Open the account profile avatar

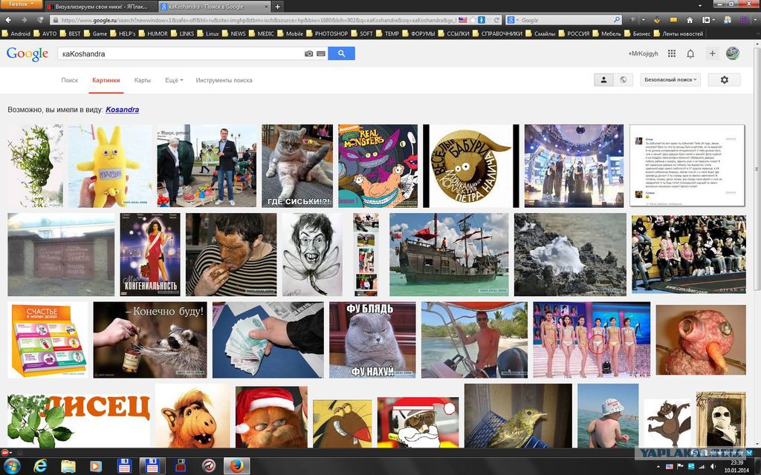tap(732, 53)
